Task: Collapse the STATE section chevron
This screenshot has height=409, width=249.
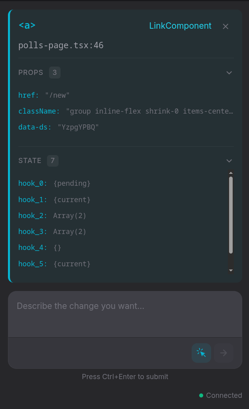Action: point(229,161)
